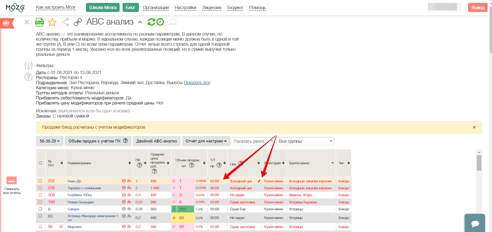Go to the Бюджет menu item
Screen dimensions: 492x232
[x=235, y=8]
